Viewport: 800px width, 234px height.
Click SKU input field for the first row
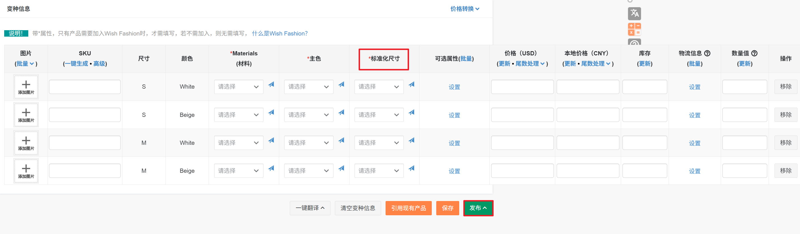pyautogui.click(x=85, y=87)
